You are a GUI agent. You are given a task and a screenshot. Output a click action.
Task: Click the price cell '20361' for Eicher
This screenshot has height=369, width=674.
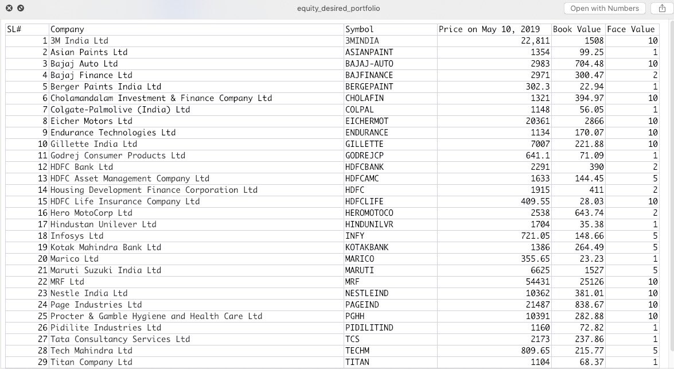pos(494,121)
